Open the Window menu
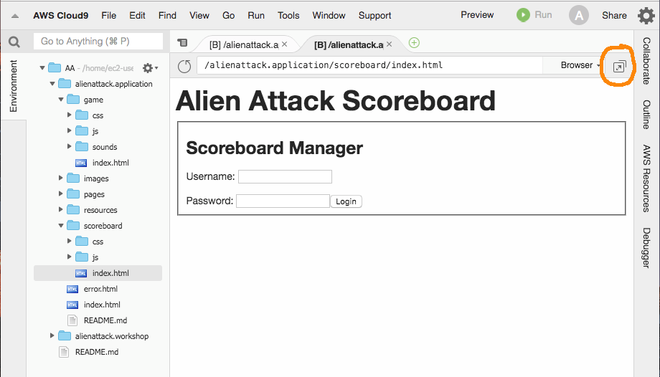Image resolution: width=660 pixels, height=377 pixels. pos(329,16)
